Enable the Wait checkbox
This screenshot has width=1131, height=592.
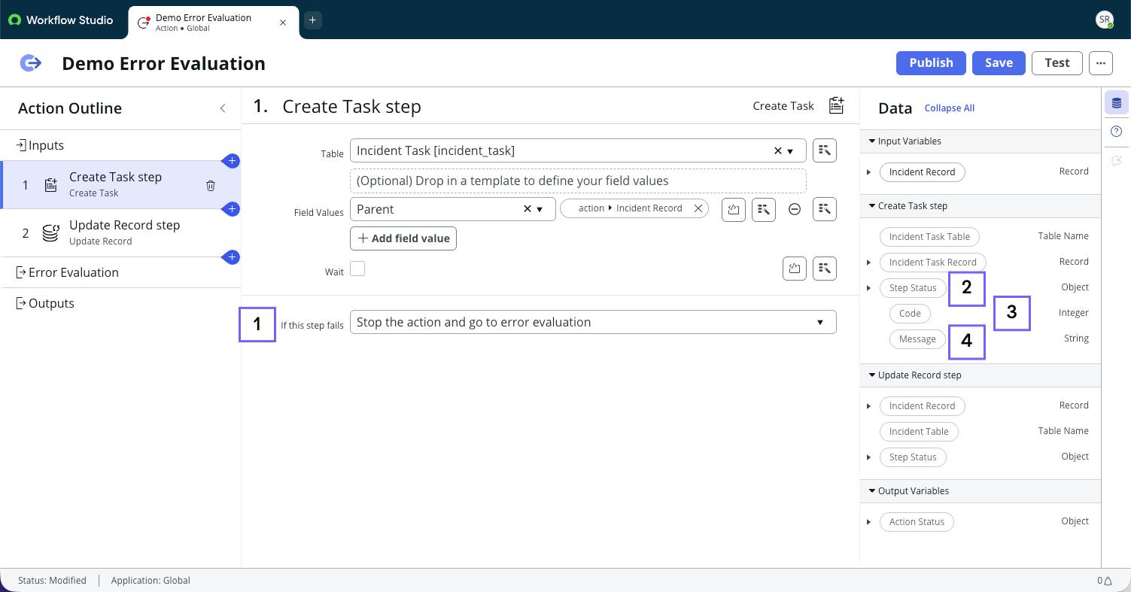tap(357, 269)
